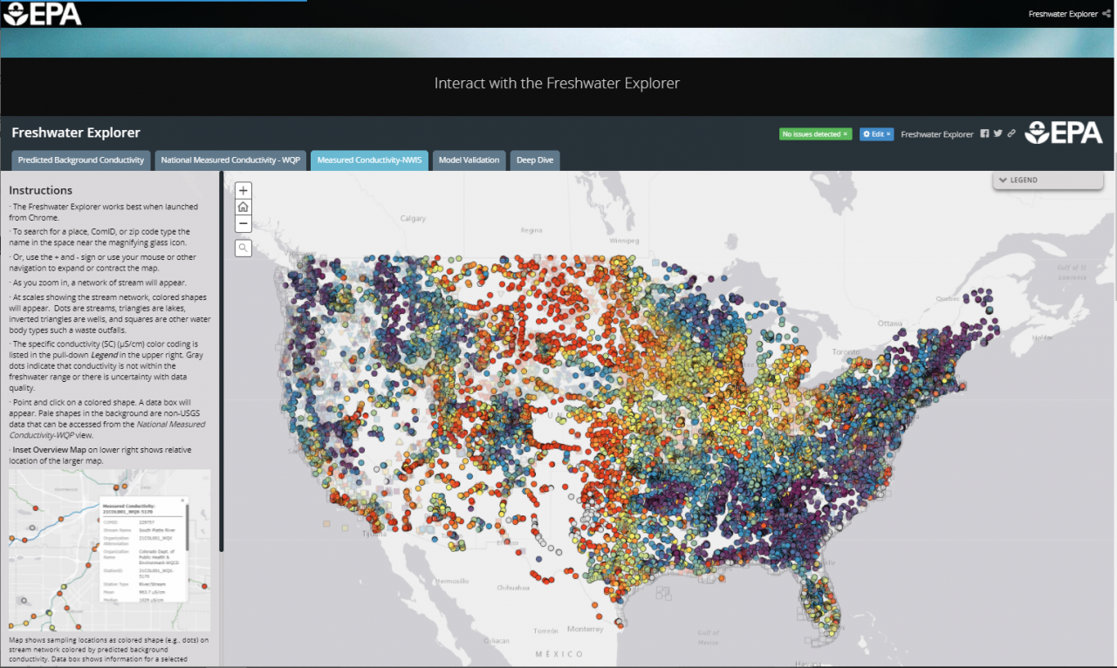Share dashboard via the Twitter icon
The height and width of the screenshot is (668, 1117).
coord(998,133)
